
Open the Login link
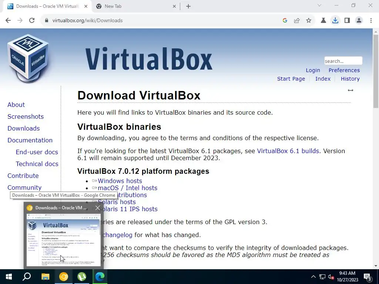pyautogui.click(x=313, y=70)
